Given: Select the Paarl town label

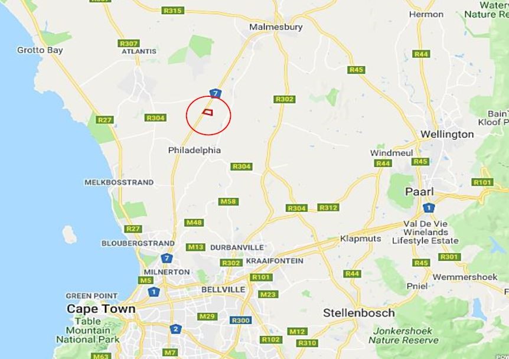Looking at the screenshot, I should (x=419, y=191).
